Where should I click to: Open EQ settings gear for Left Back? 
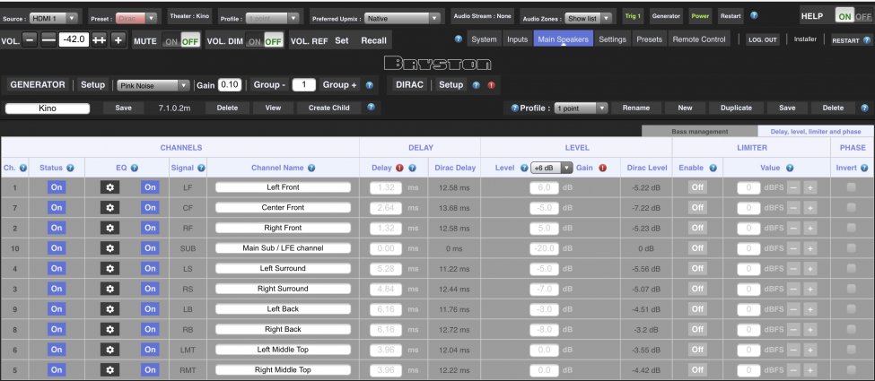point(109,309)
